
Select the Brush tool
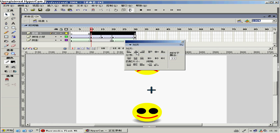click(x=13, y=32)
